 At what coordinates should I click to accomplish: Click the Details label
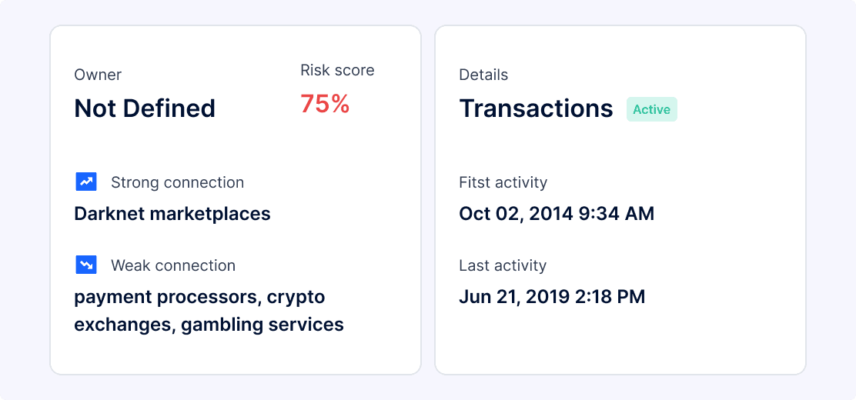pyautogui.click(x=483, y=75)
